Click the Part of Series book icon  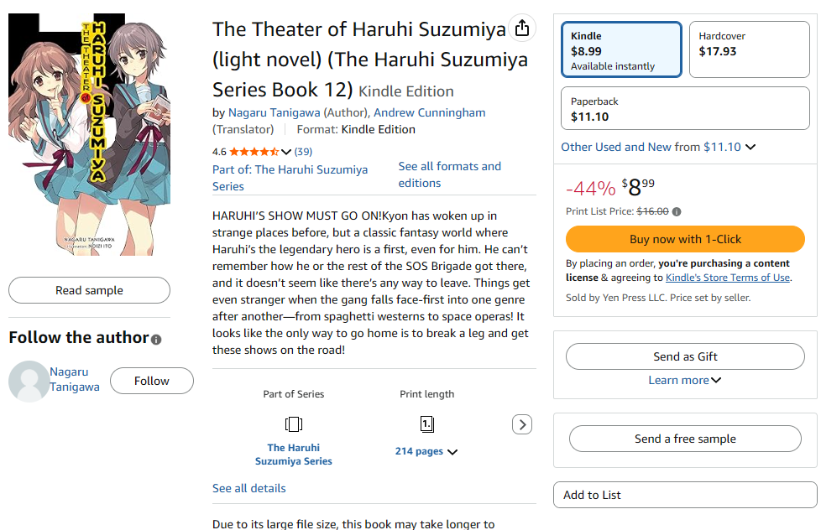point(293,424)
